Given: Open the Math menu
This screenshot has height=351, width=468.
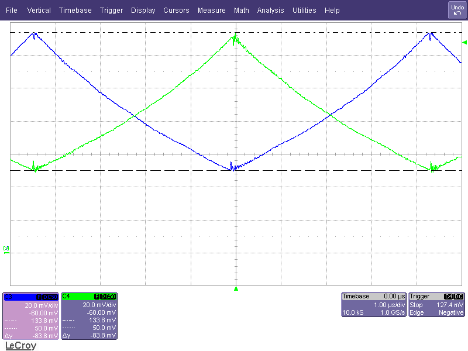Looking at the screenshot, I should (242, 11).
